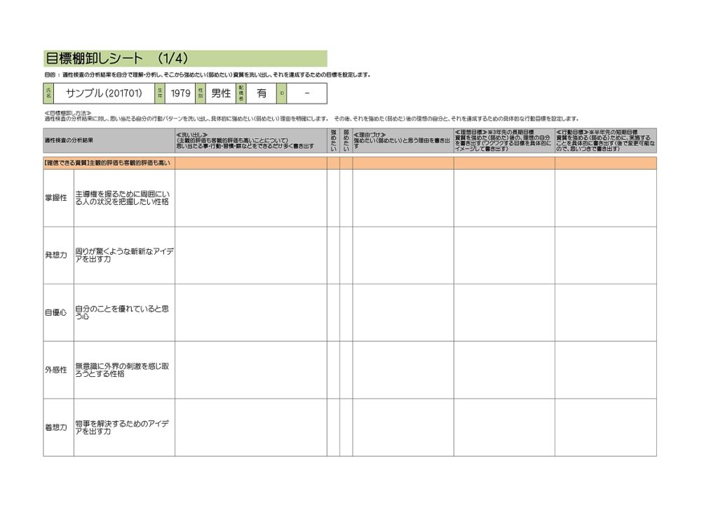Click the 理由づけ cell in 自優心 row

tap(403, 312)
